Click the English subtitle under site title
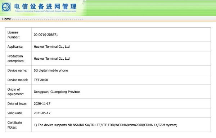 coord(45,11)
